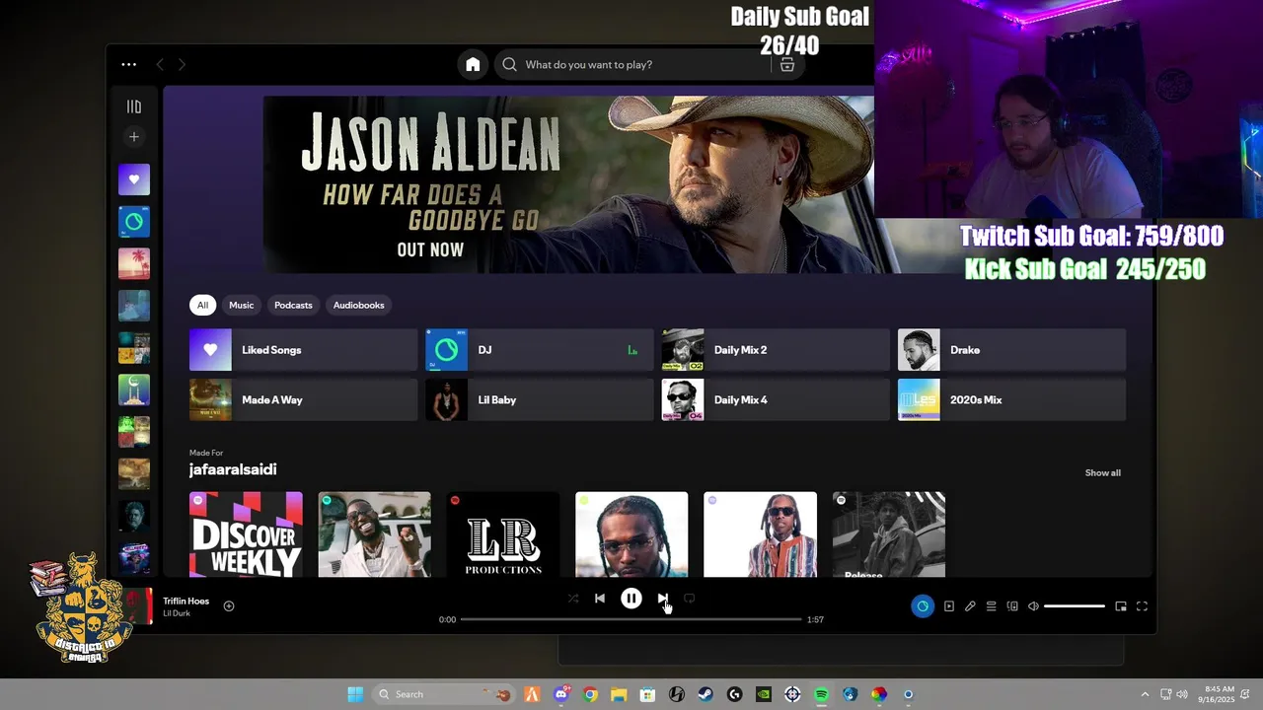Image resolution: width=1263 pixels, height=710 pixels.
Task: Navigate forward with the right arrow
Action: (182, 64)
